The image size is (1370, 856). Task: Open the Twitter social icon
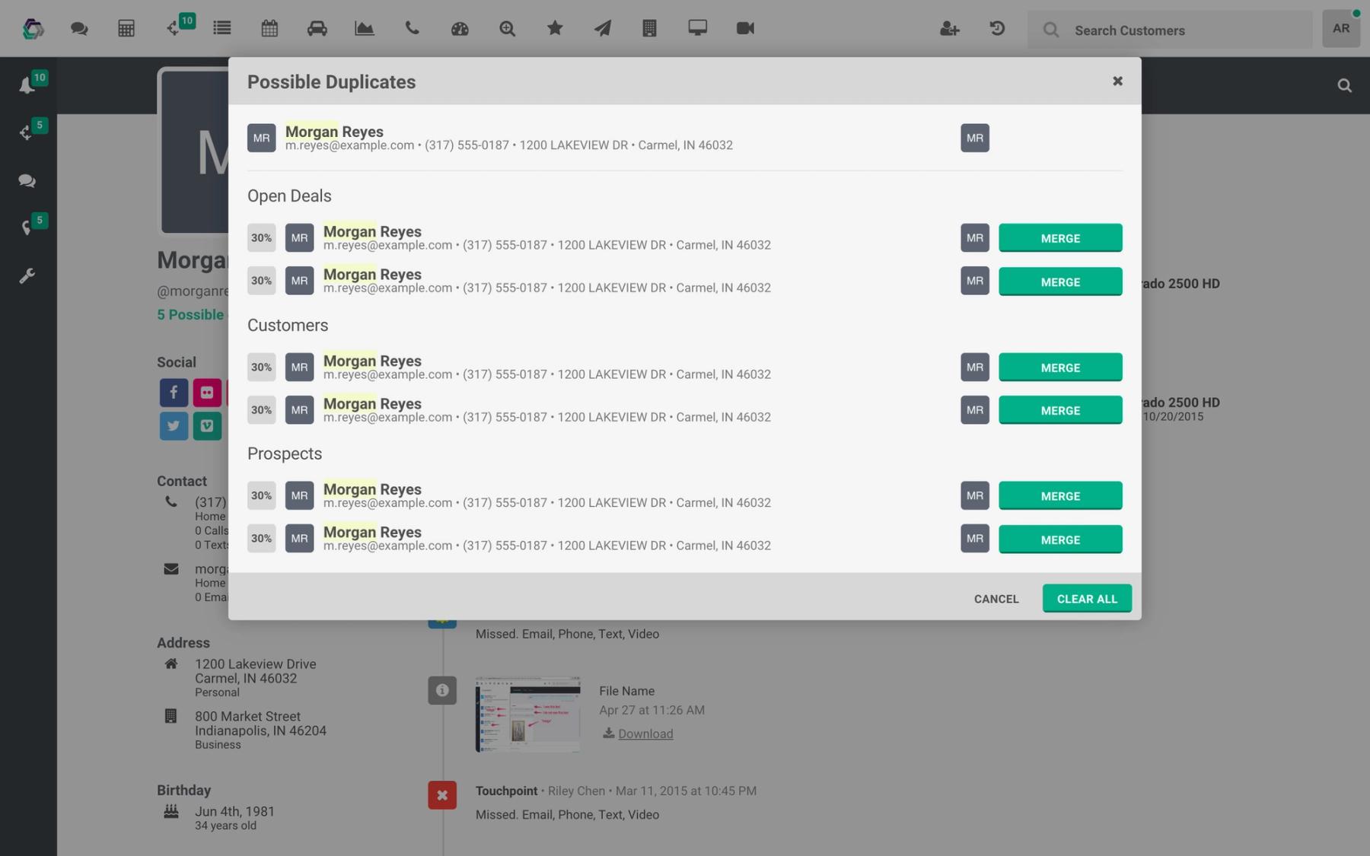pos(174,426)
